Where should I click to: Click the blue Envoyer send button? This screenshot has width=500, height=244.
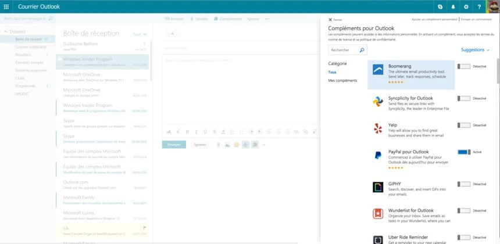click(x=174, y=145)
